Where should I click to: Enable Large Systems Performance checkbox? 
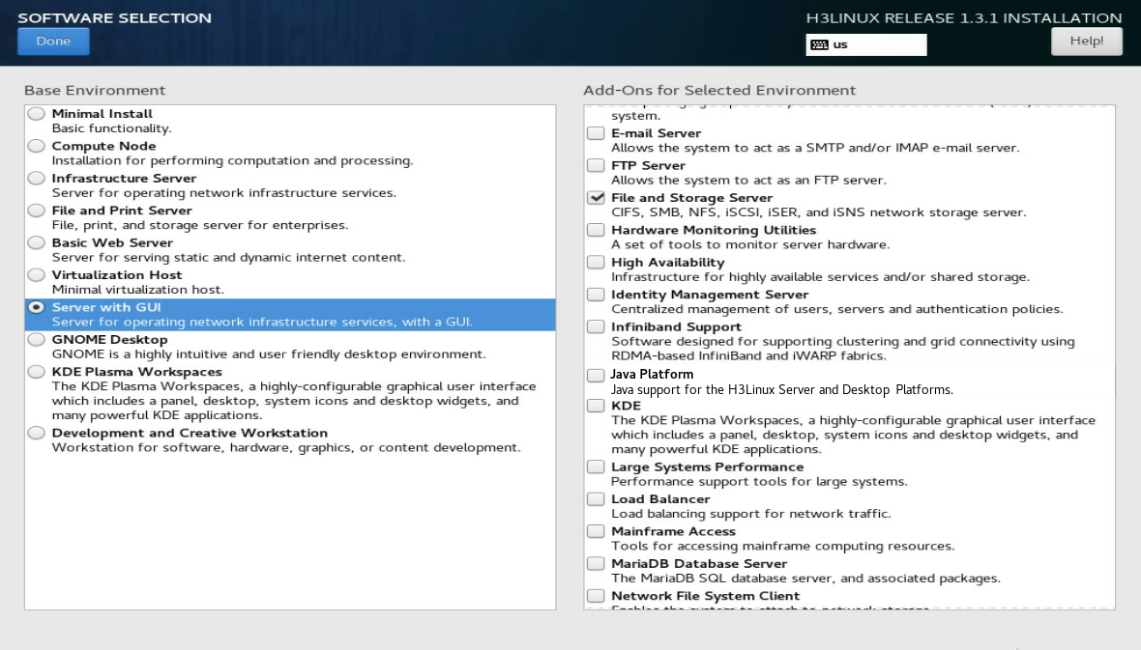pyautogui.click(x=596, y=466)
